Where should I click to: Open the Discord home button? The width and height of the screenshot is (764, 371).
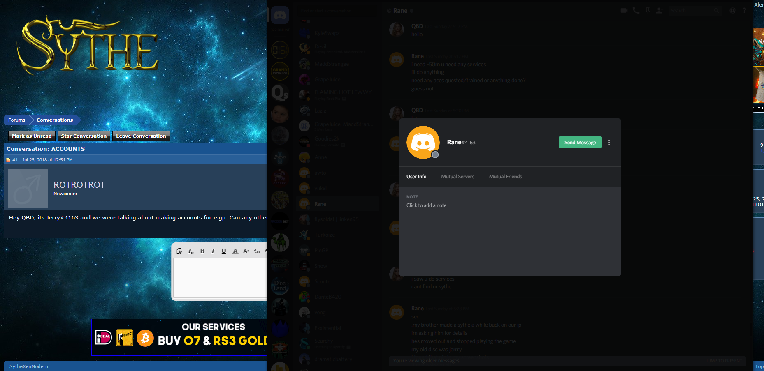[280, 16]
